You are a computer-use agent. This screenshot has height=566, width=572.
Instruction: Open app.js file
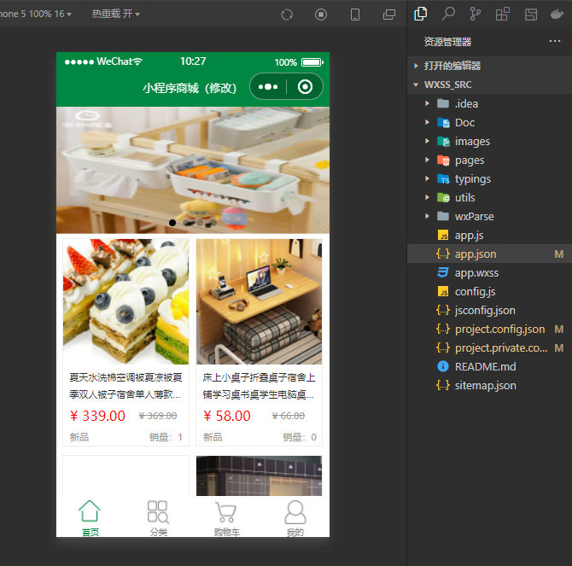[x=489, y=236]
